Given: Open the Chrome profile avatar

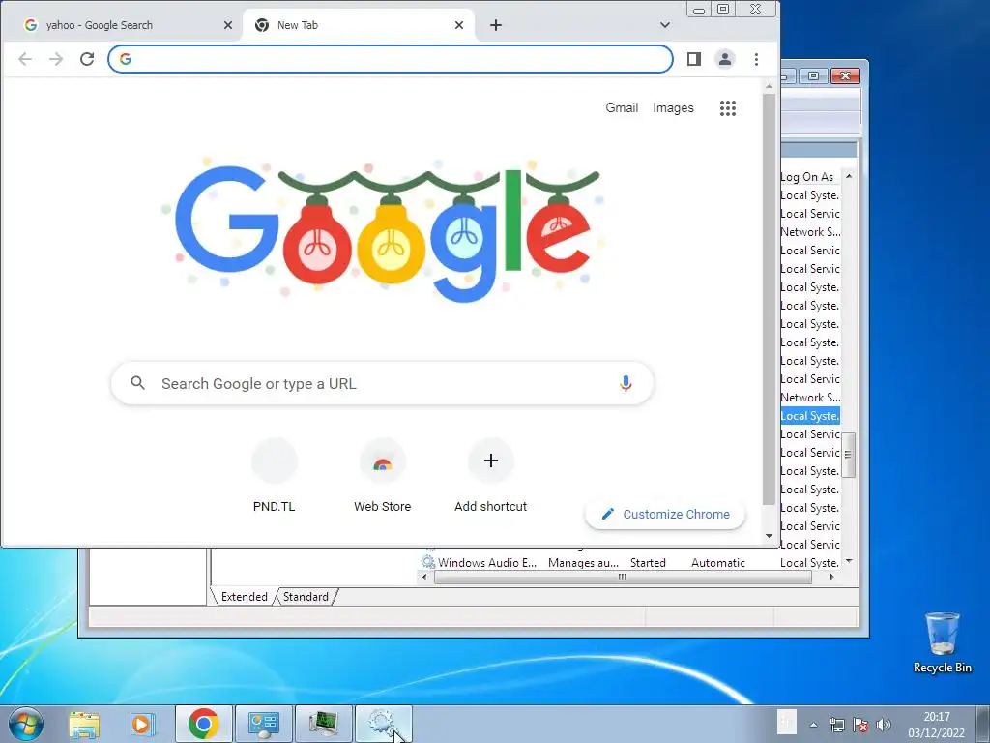Looking at the screenshot, I should coord(725,59).
